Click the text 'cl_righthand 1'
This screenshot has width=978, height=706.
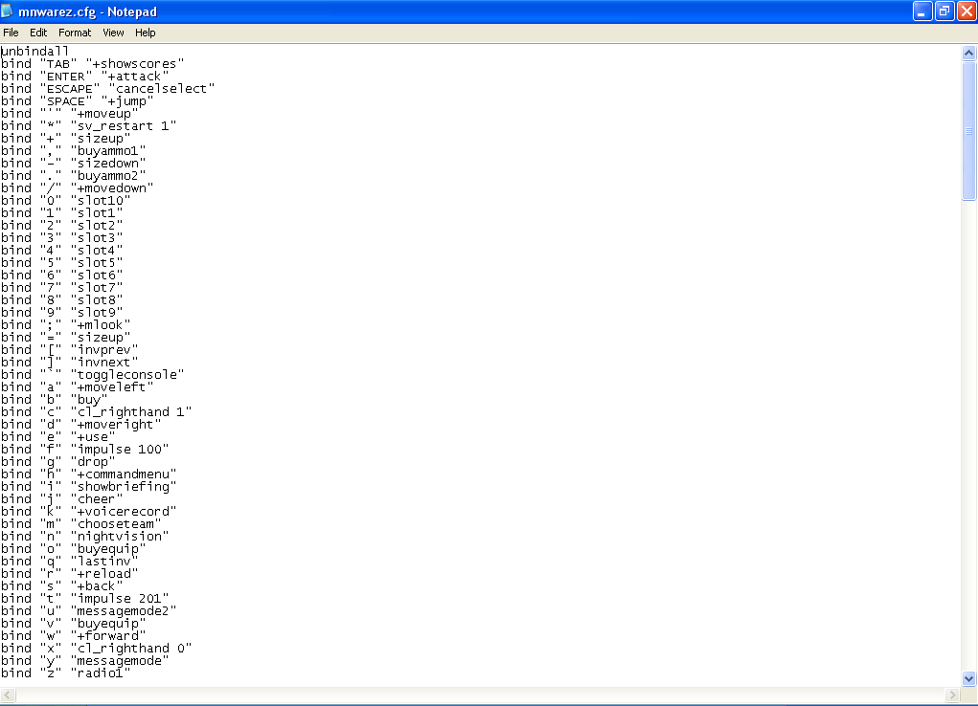coord(131,412)
